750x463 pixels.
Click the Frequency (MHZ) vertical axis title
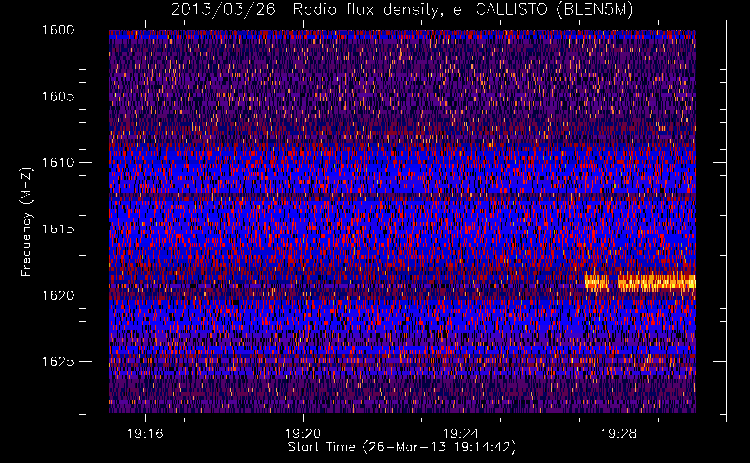pos(27,222)
